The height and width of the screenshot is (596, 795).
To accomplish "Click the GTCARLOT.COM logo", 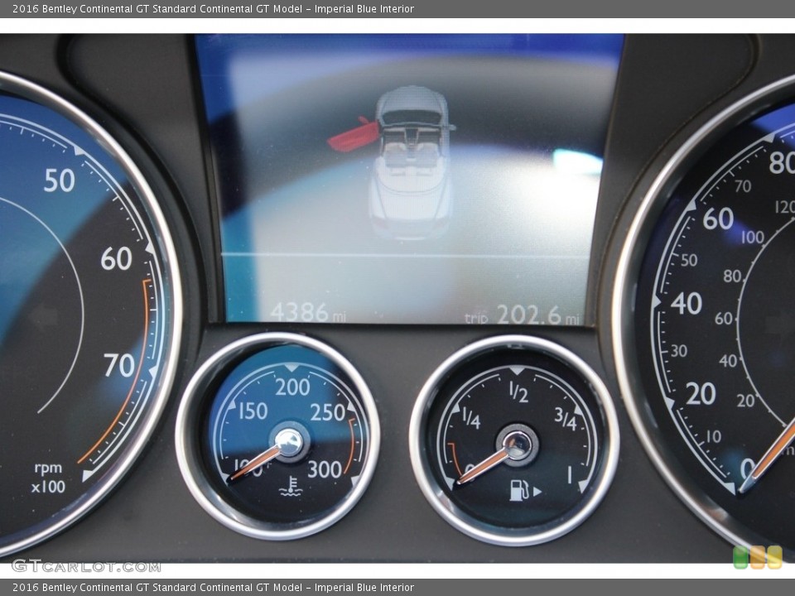I will [86, 566].
